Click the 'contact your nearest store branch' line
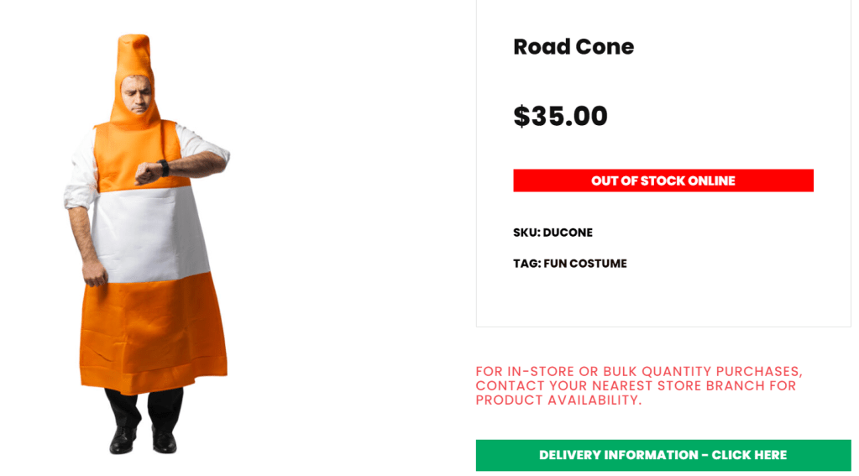Image resolution: width=859 pixels, height=476 pixels. click(x=636, y=386)
